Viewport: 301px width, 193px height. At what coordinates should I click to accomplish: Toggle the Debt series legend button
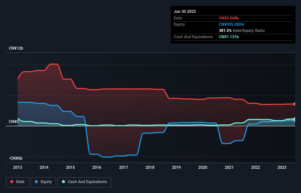tap(18, 182)
